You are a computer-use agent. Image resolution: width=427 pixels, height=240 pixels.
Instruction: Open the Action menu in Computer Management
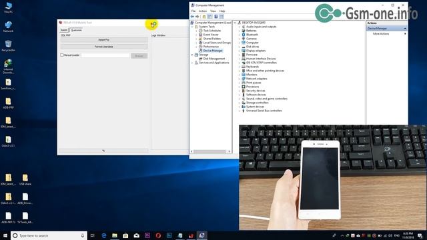click(203, 11)
